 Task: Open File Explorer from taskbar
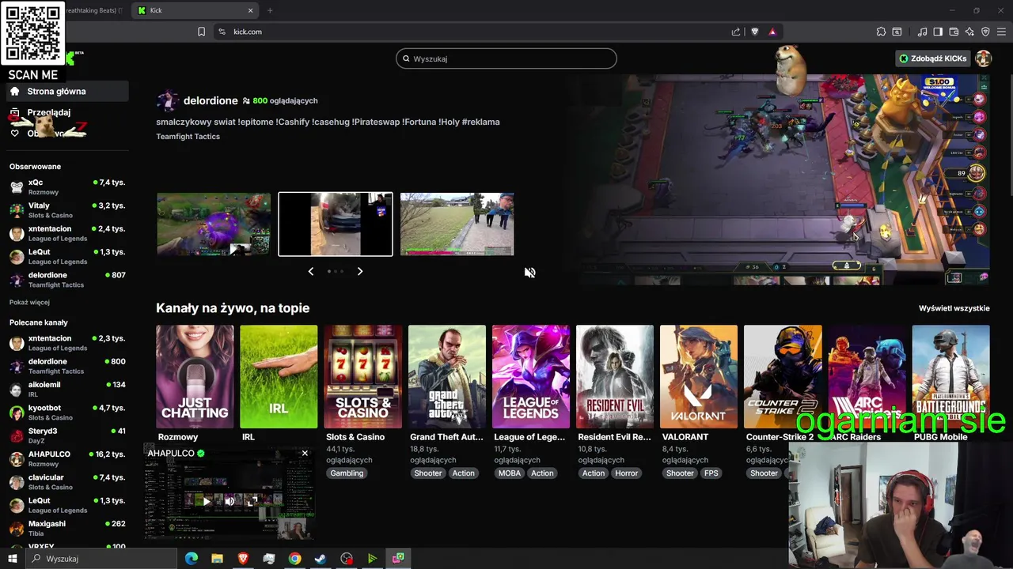(217, 559)
